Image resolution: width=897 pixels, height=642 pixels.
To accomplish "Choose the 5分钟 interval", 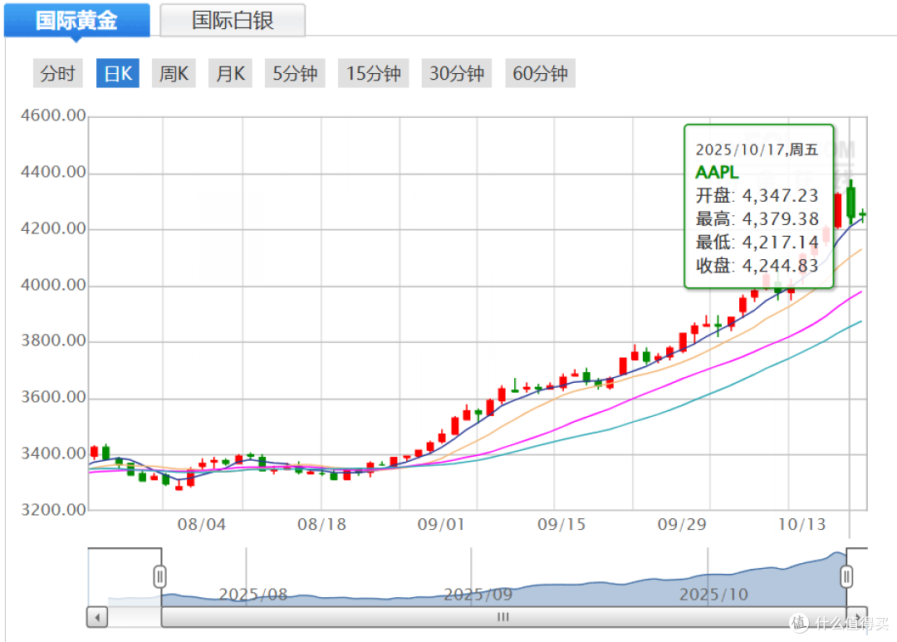I will point(296,74).
